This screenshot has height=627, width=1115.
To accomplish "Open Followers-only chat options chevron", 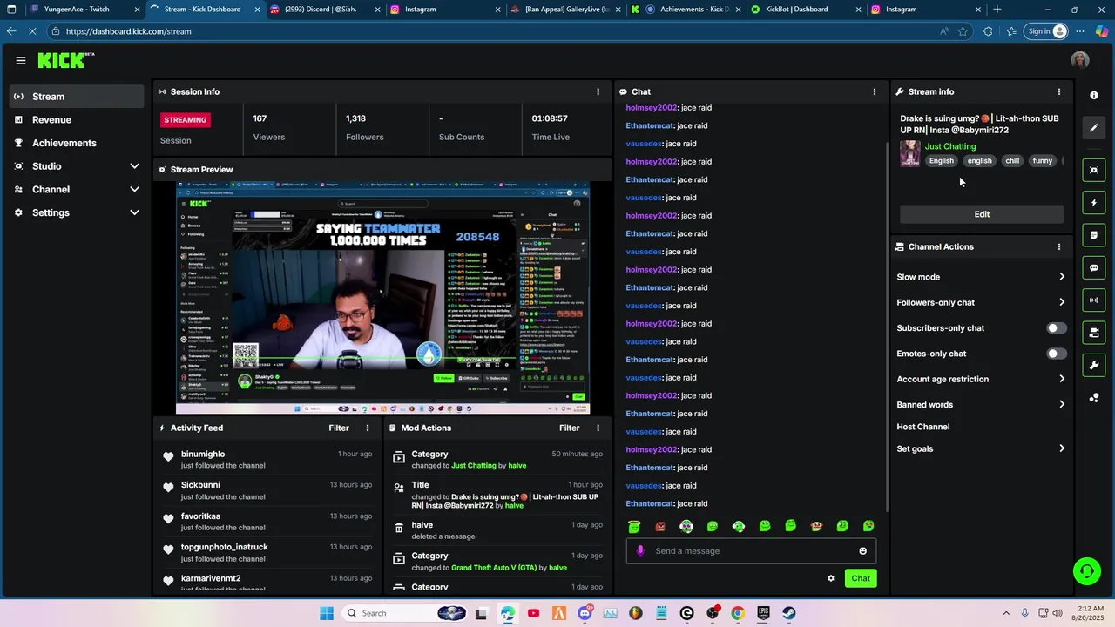I will [x=1061, y=302].
